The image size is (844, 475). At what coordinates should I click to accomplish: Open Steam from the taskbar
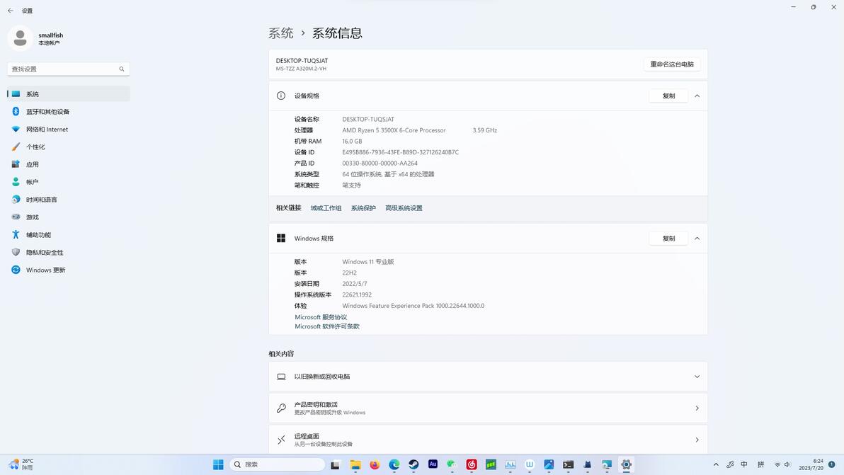tap(414, 464)
